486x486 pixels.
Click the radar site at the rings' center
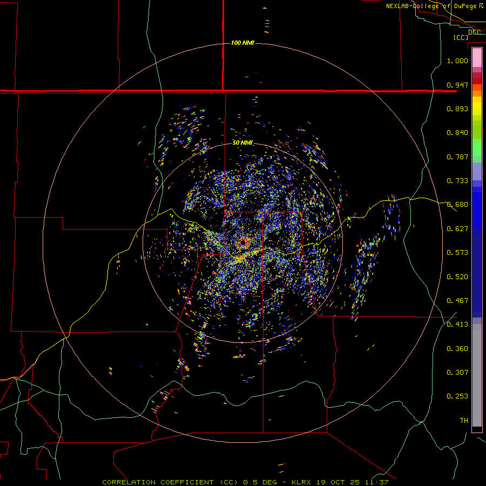(242, 243)
